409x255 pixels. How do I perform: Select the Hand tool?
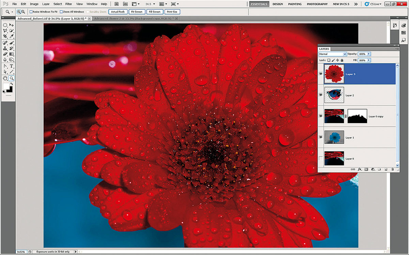pyautogui.click(x=5, y=78)
